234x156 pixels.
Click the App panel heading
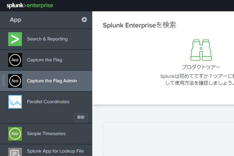coord(15,20)
